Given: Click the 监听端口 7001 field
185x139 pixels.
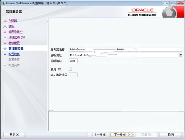Looking at the screenshot, I should point(73,61).
